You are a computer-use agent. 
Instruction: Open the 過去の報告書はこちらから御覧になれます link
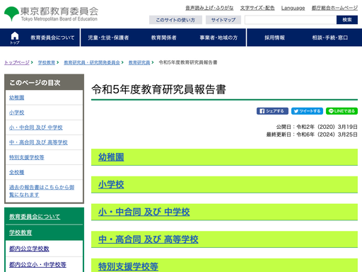[x=42, y=191]
